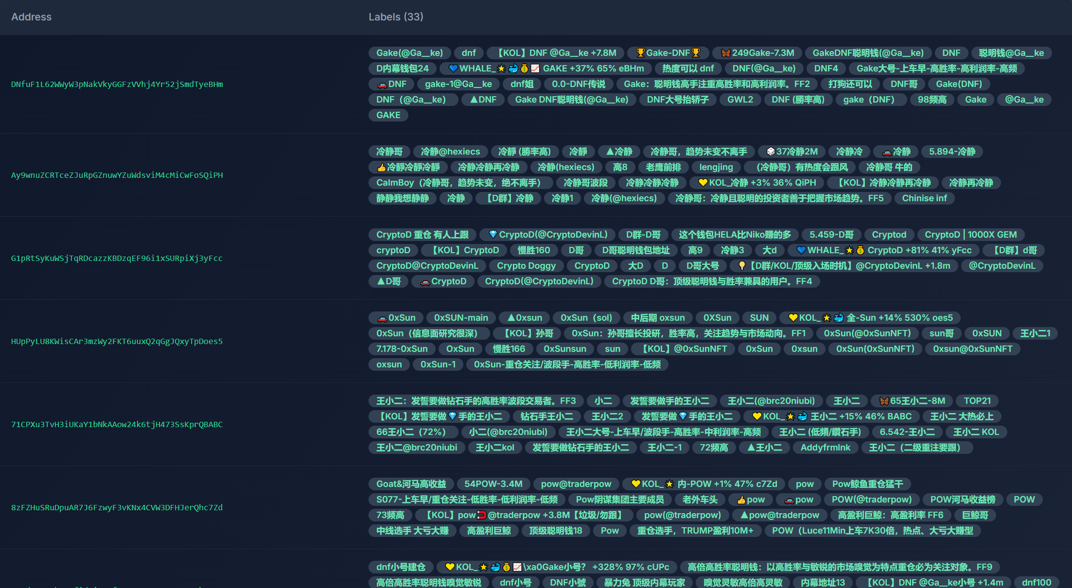Click the trophy Gake-DNF label
This screenshot has height=588, width=1072.
pos(668,53)
